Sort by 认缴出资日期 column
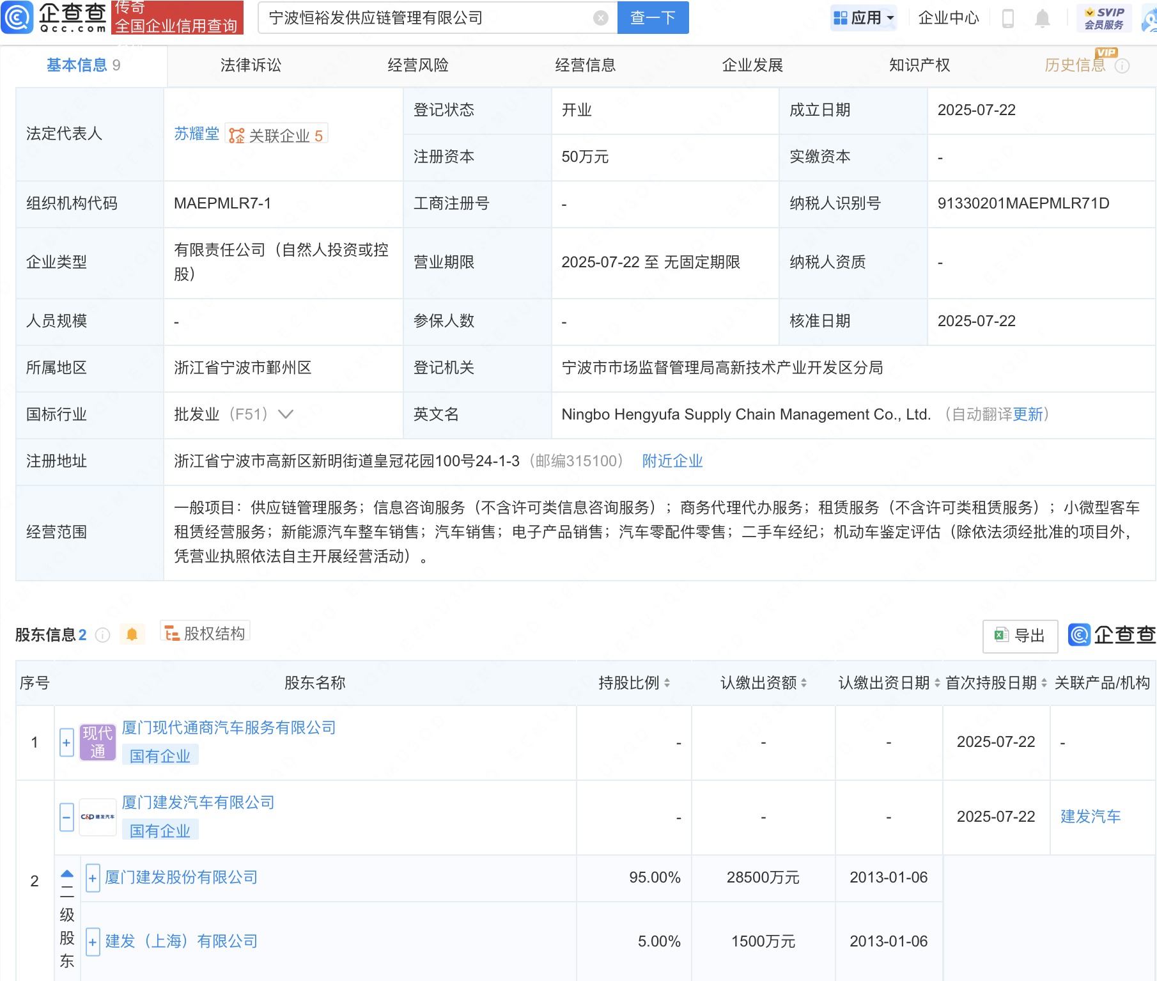Image resolution: width=1157 pixels, height=981 pixels. point(937,683)
